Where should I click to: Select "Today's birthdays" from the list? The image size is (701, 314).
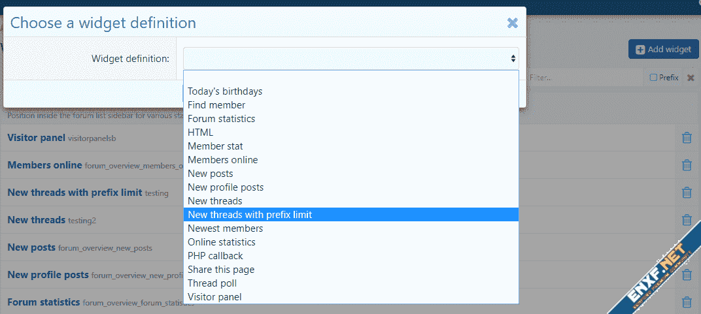click(x=225, y=91)
